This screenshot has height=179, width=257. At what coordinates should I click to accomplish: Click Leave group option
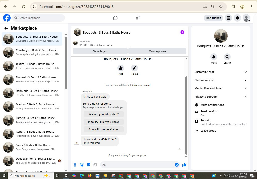[221, 131]
